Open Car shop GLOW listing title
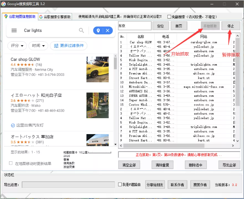The width and height of the screenshot is (244, 199). 25,59
